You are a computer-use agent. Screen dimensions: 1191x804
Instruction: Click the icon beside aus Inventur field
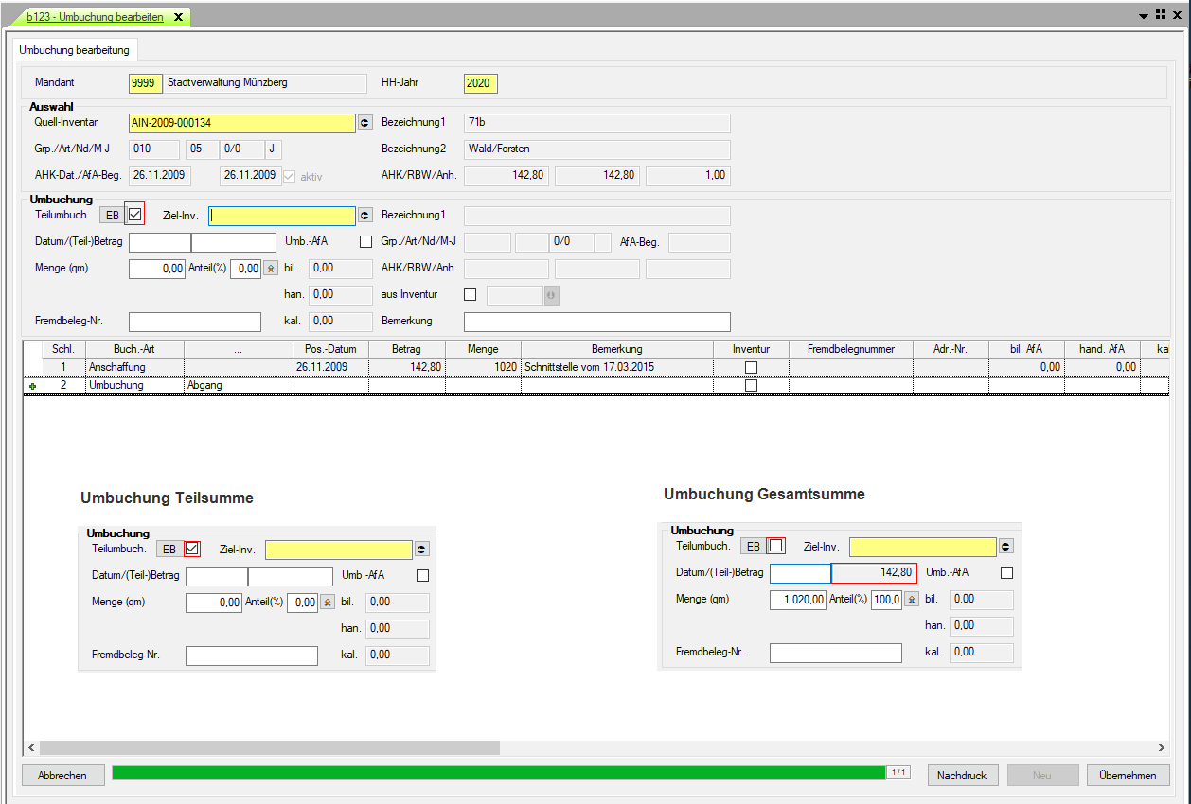click(551, 295)
